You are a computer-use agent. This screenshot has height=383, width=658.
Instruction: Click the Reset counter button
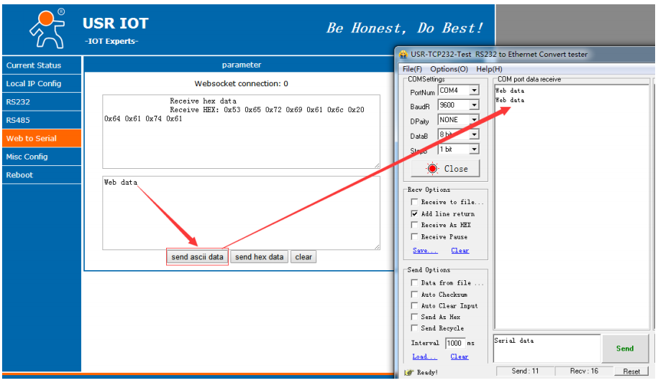pyautogui.click(x=631, y=372)
